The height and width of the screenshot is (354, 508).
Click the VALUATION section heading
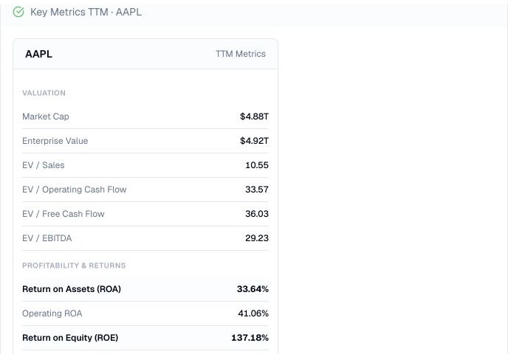44,93
